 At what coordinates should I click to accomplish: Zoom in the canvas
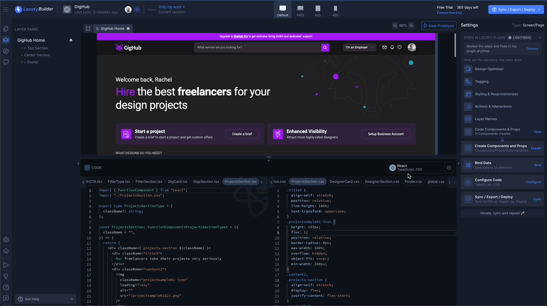pos(411,25)
